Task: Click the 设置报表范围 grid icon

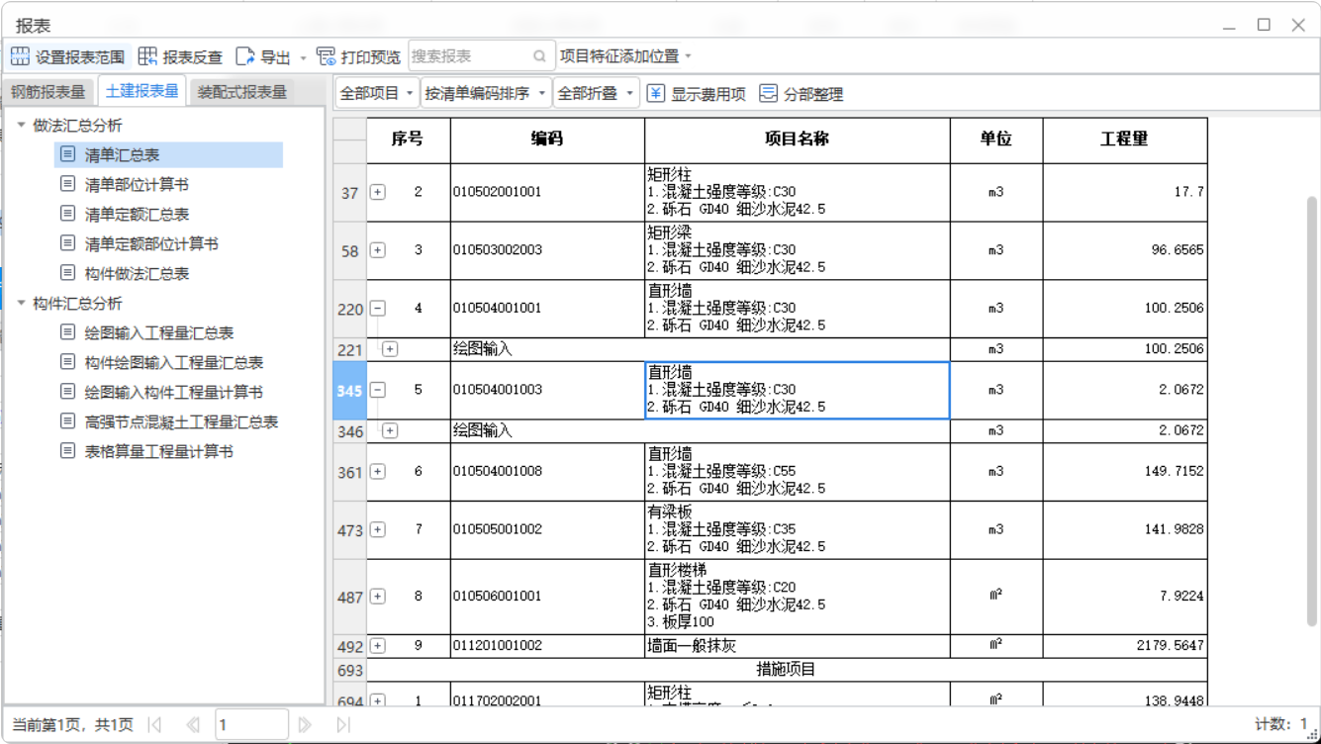Action: pyautogui.click(x=20, y=56)
